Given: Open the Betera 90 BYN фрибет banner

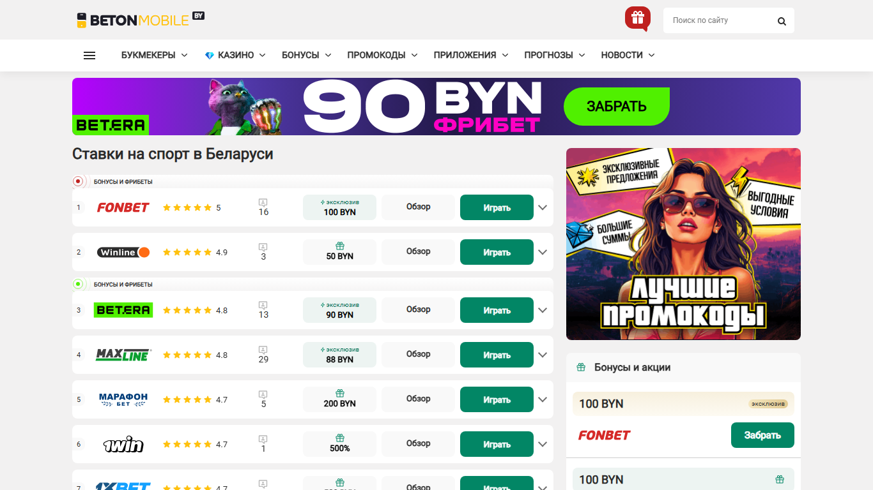Looking at the screenshot, I should (x=436, y=107).
